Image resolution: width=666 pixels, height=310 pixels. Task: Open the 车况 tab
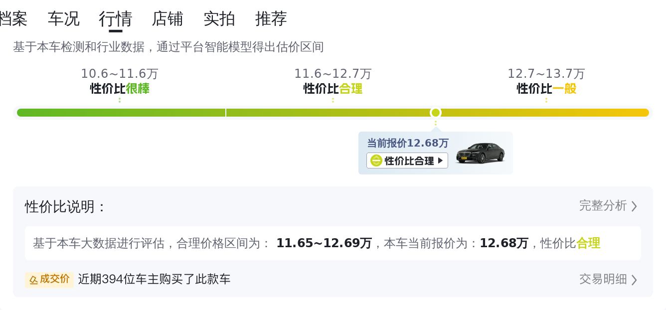click(x=64, y=19)
